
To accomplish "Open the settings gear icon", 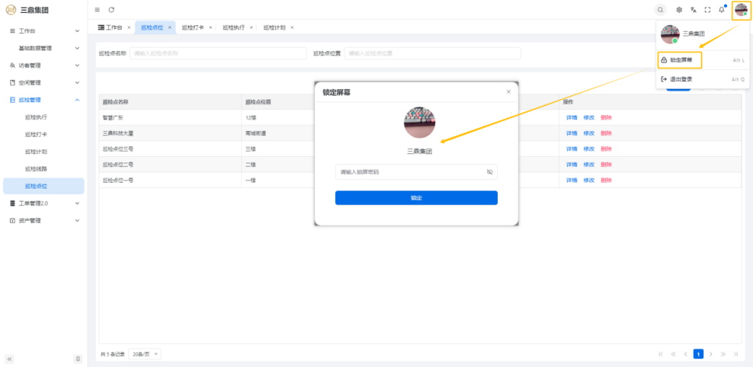I will (x=679, y=10).
